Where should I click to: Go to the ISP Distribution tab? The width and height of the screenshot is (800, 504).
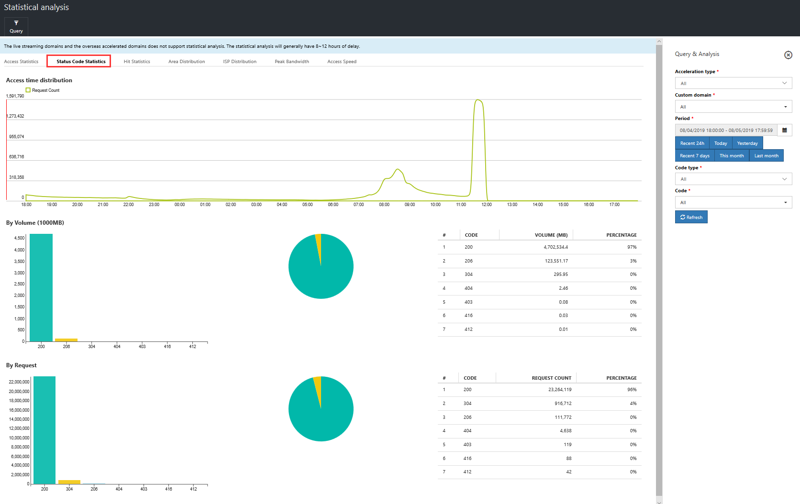pyautogui.click(x=240, y=62)
